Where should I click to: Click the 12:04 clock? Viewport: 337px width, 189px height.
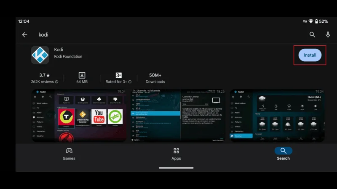point(24,21)
